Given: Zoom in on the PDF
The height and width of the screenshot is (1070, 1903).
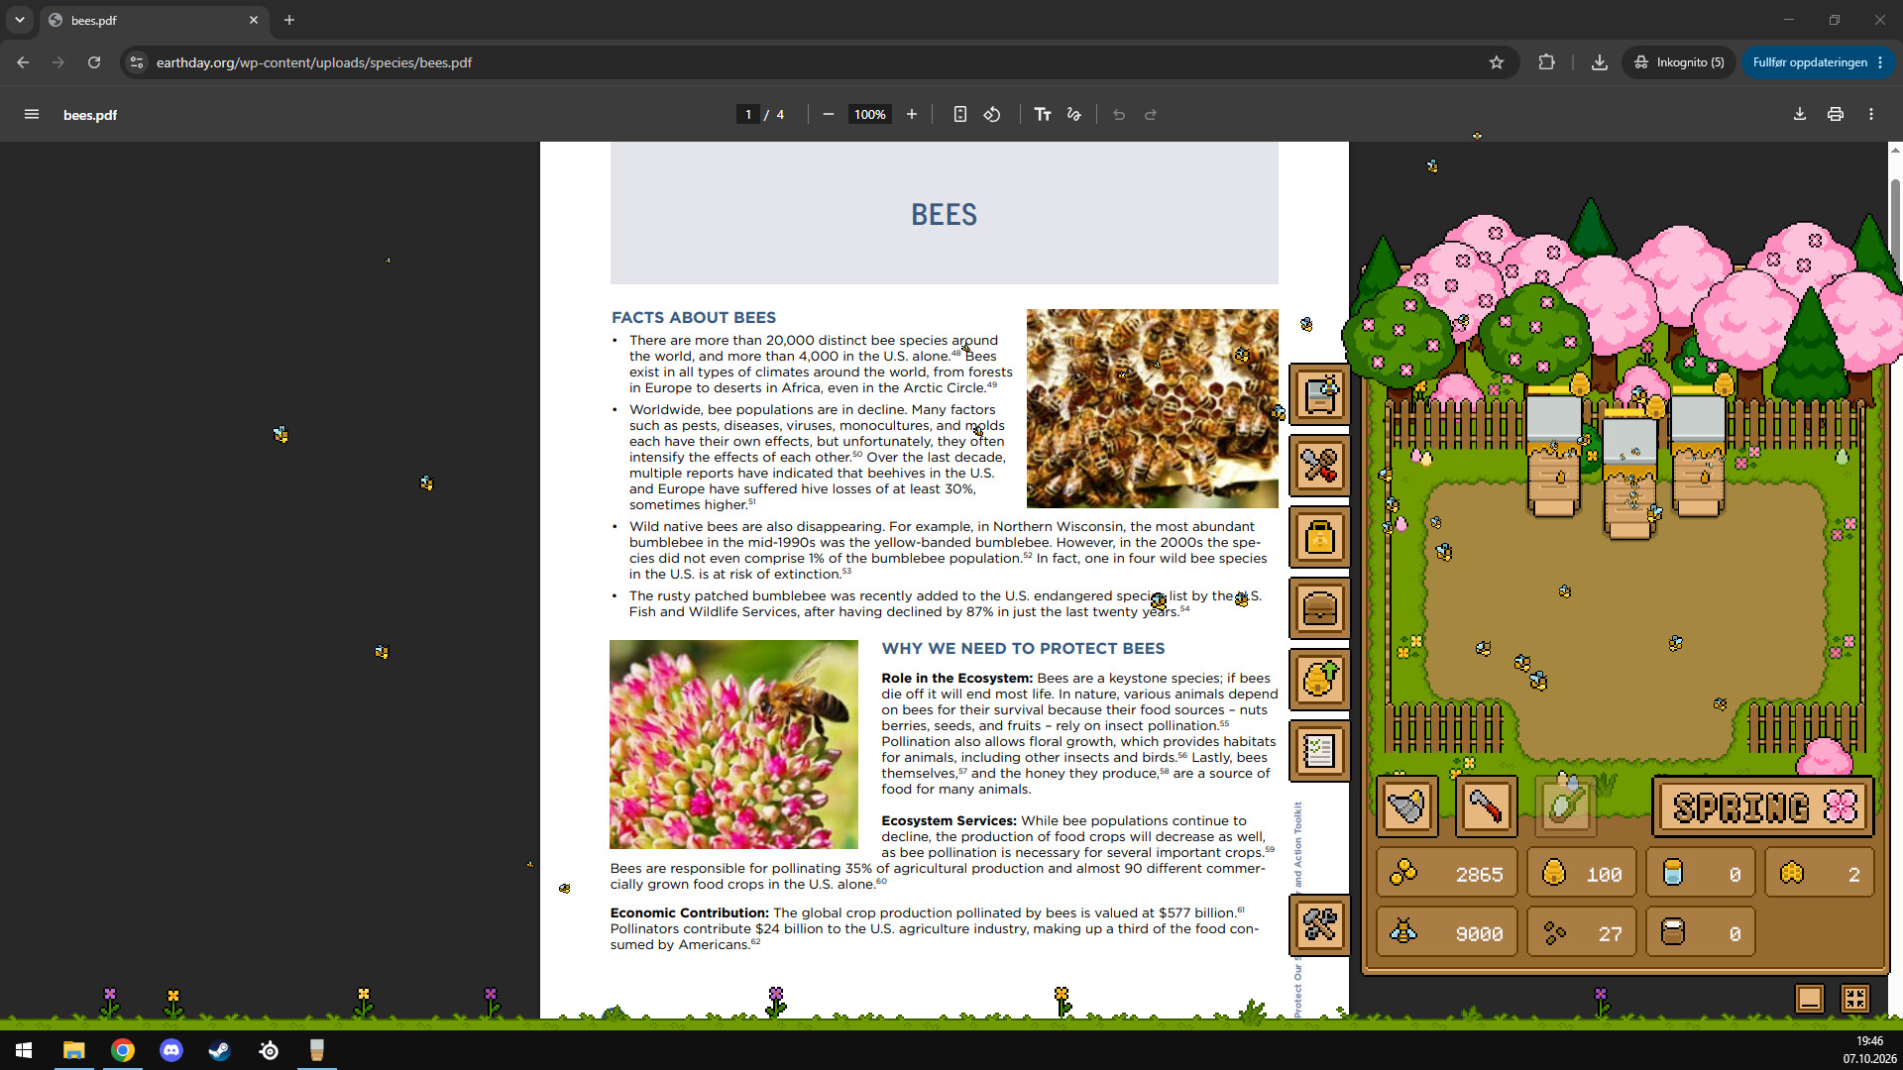Looking at the screenshot, I should 912,115.
